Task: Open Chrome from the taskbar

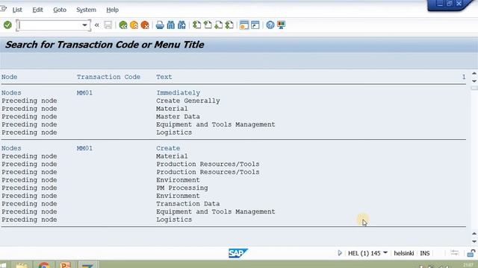Action: coord(43,265)
